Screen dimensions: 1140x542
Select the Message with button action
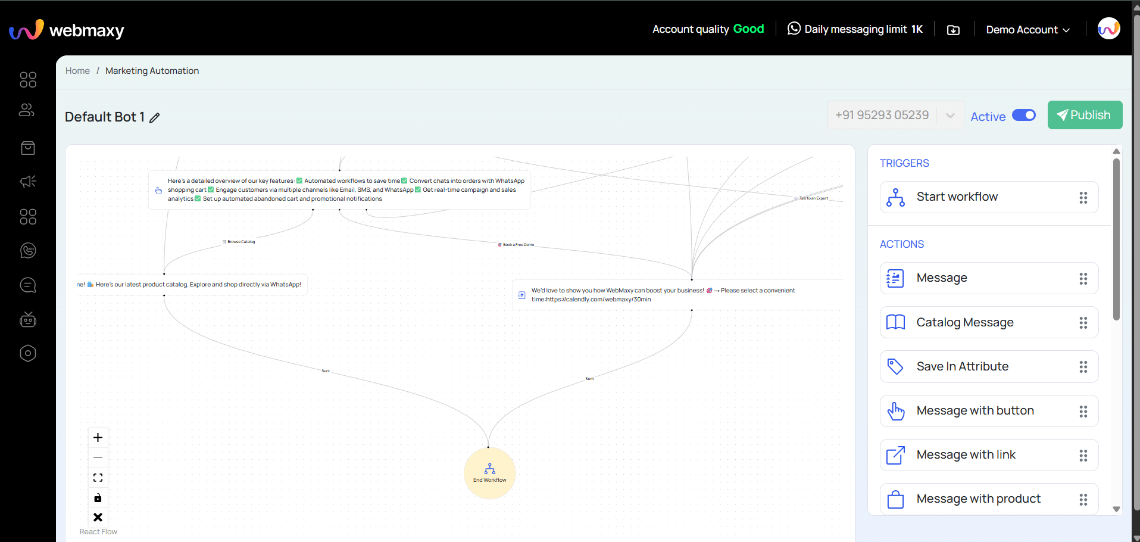coord(989,411)
